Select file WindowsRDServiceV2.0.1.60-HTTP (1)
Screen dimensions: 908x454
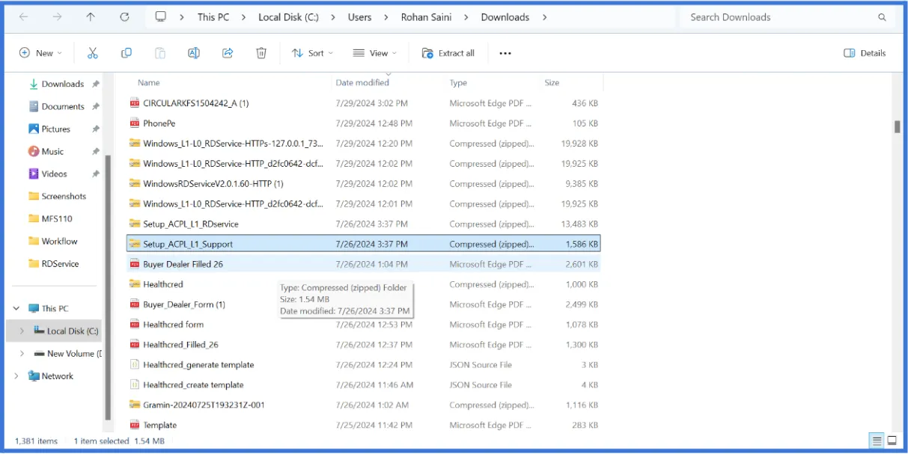click(213, 184)
